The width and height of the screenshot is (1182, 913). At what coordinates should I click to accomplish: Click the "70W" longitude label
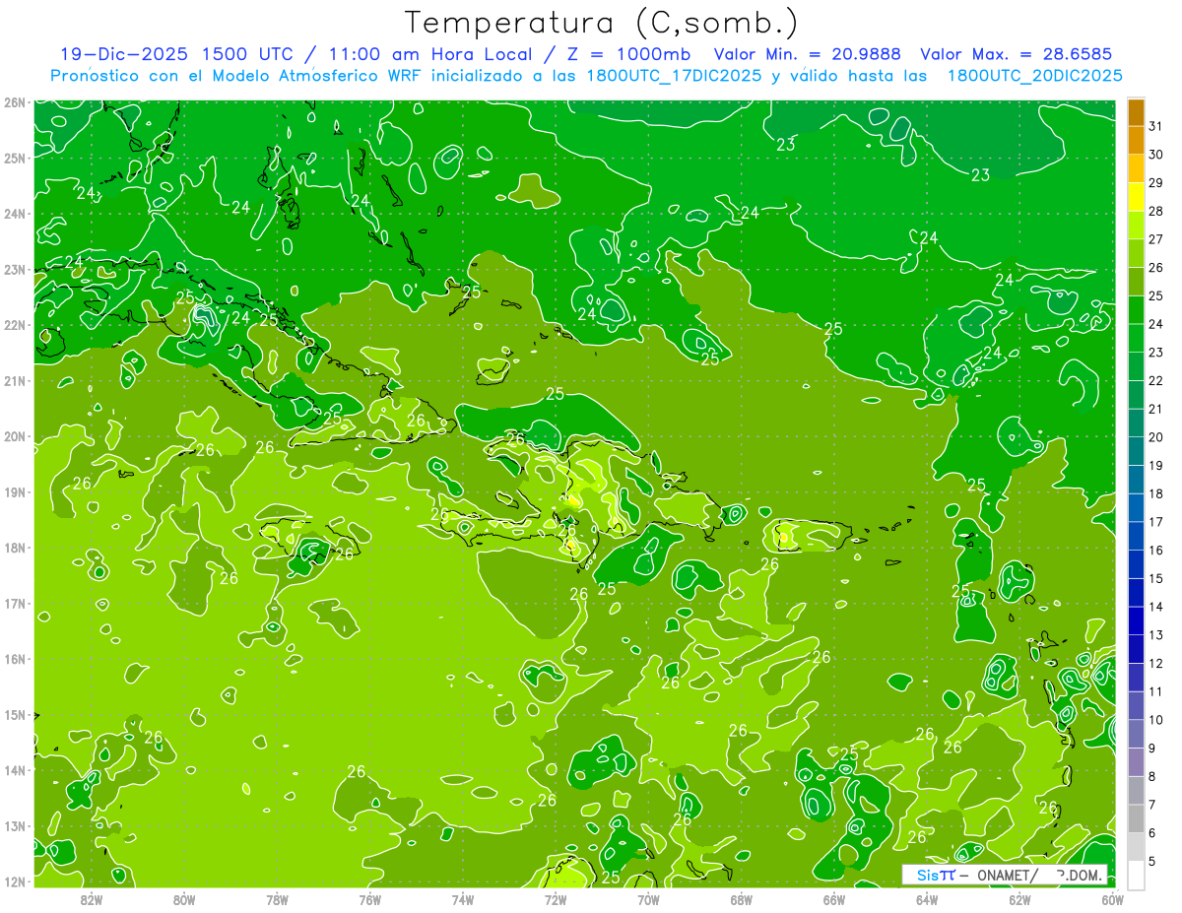pos(648,898)
